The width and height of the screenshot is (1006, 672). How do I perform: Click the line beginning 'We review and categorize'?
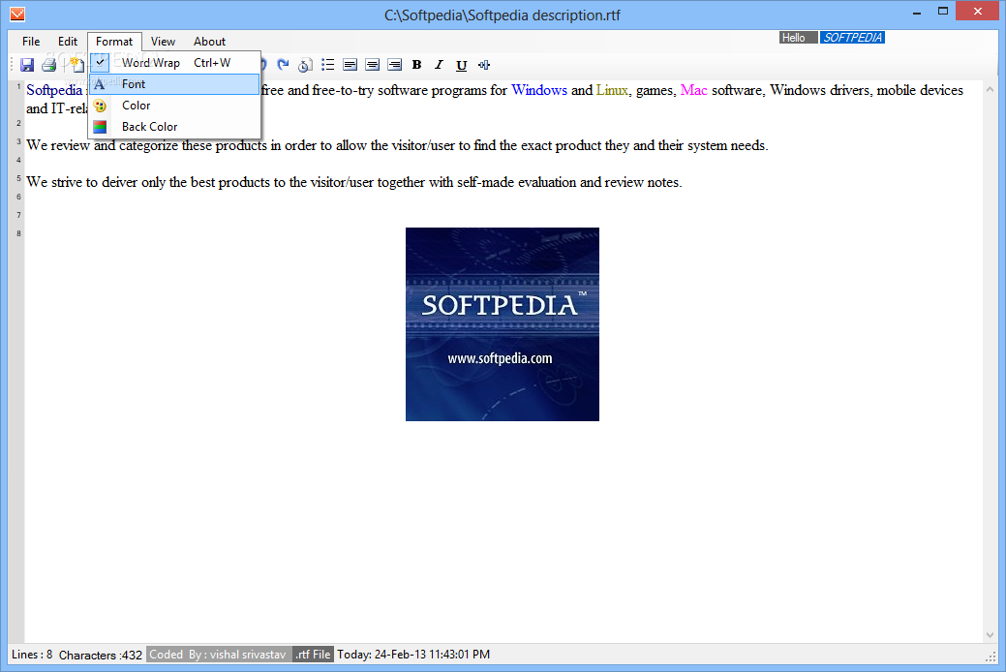tap(397, 145)
